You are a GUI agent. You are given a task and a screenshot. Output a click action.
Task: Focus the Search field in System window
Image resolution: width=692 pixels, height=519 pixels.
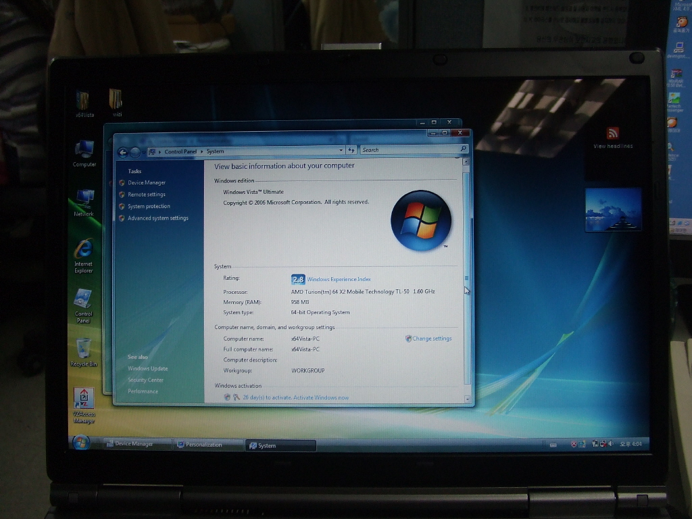pyautogui.click(x=410, y=150)
